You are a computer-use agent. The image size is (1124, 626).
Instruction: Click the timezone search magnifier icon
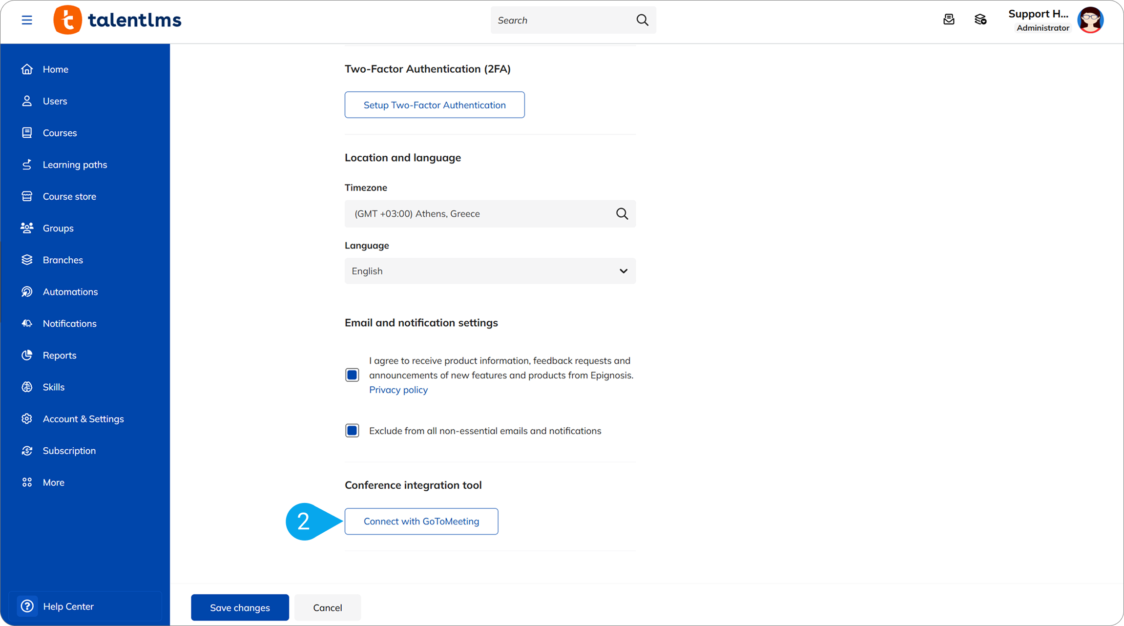[622, 213]
